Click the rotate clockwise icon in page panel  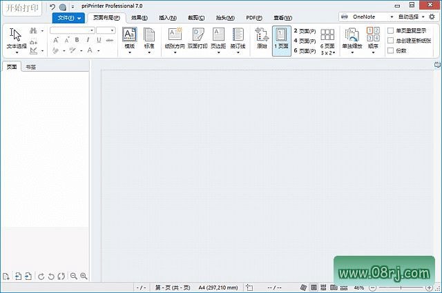click(41, 276)
